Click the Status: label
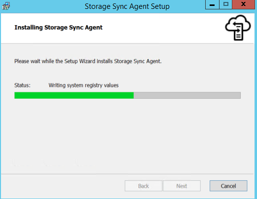The height and width of the screenshot is (199, 257). tap(22, 85)
